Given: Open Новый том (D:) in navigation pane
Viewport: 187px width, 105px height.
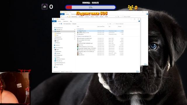Looking at the screenshot, I should (x=59, y=65).
